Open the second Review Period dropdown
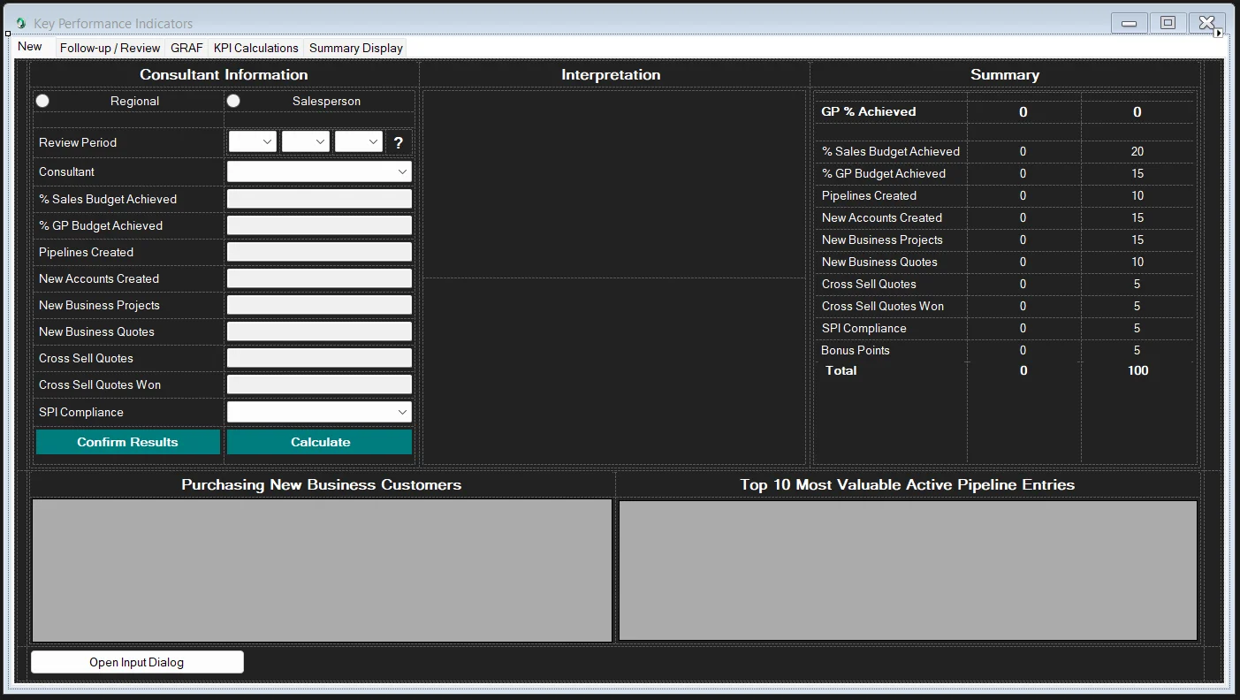The image size is (1240, 700). click(x=306, y=142)
